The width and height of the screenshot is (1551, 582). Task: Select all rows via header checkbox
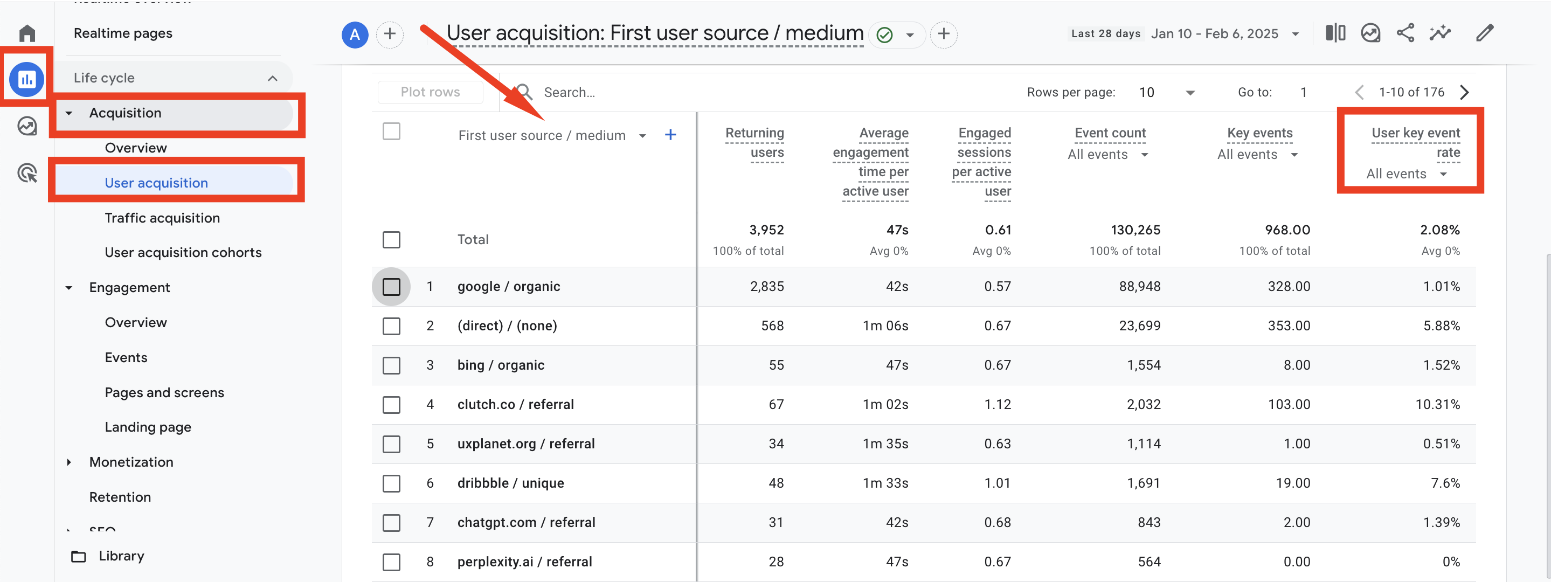tap(391, 131)
